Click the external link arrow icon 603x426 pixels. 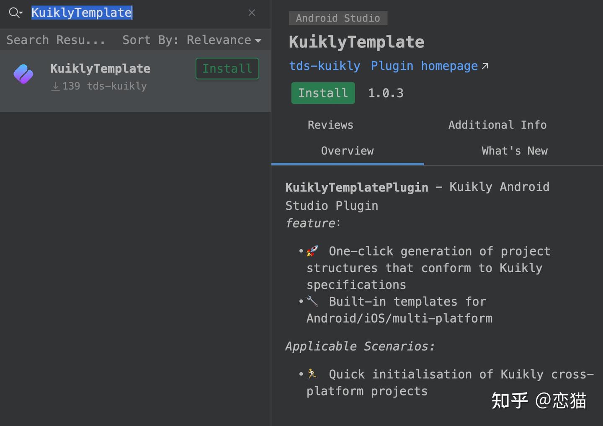[x=485, y=66]
